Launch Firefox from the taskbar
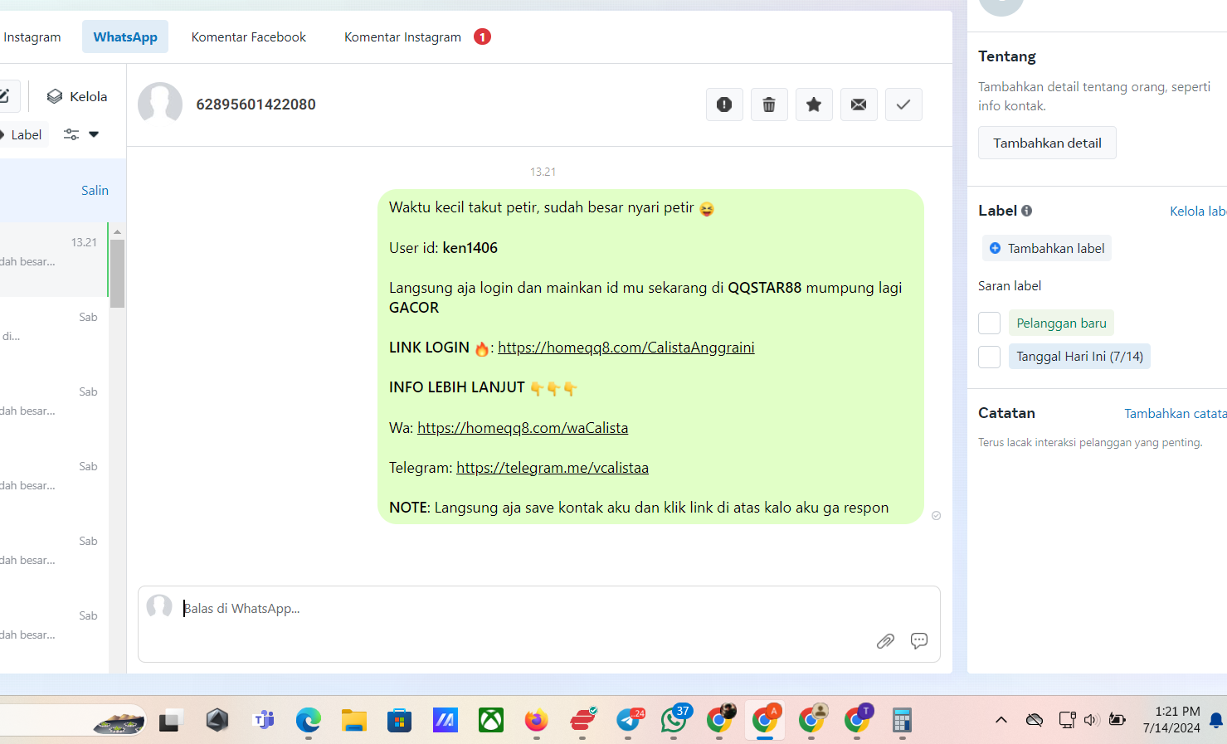Screen dimensions: 1227x744 537,720
